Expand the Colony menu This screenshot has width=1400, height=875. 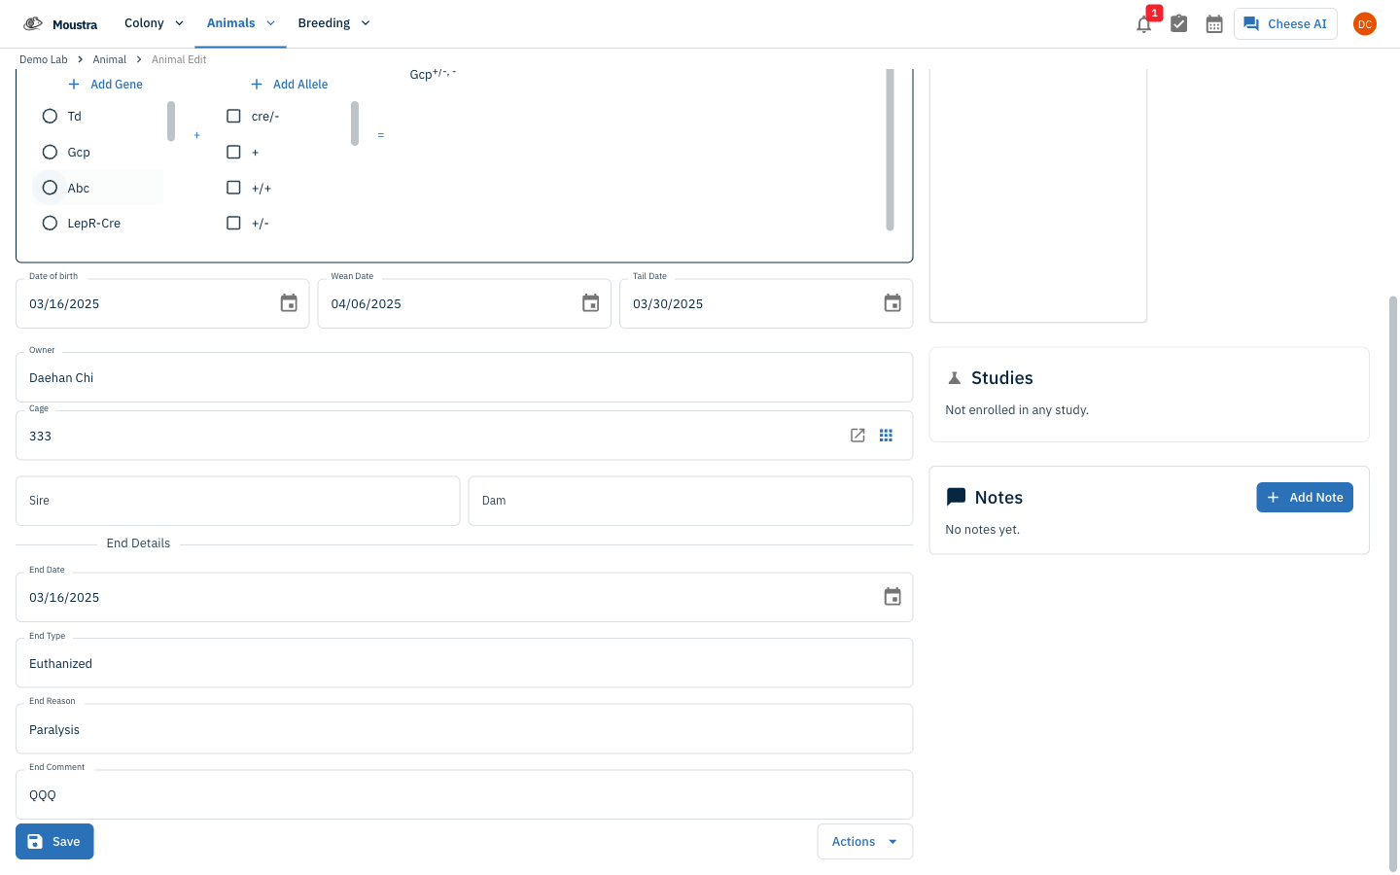pos(154,23)
